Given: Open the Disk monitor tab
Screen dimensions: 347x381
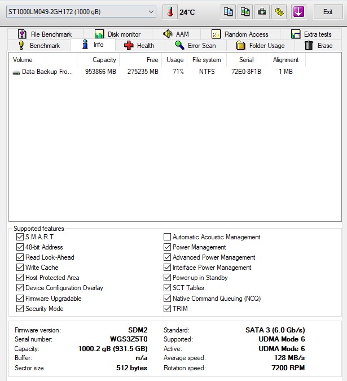Looking at the screenshot, I should 118,34.
